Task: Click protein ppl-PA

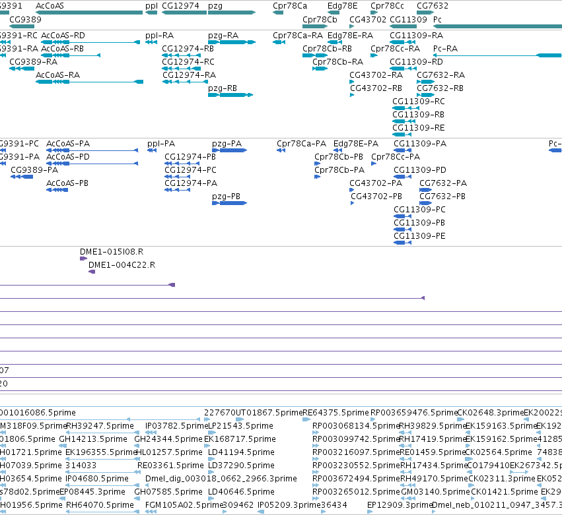Action: coord(161,144)
